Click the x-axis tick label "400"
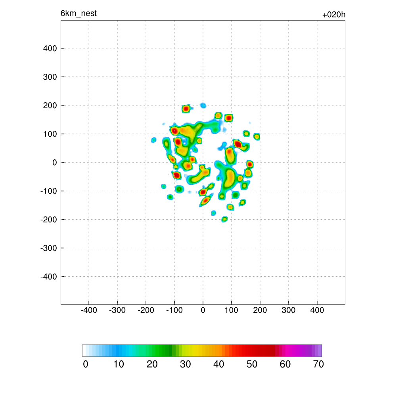Screen dimensions: 406x406 pos(317,310)
